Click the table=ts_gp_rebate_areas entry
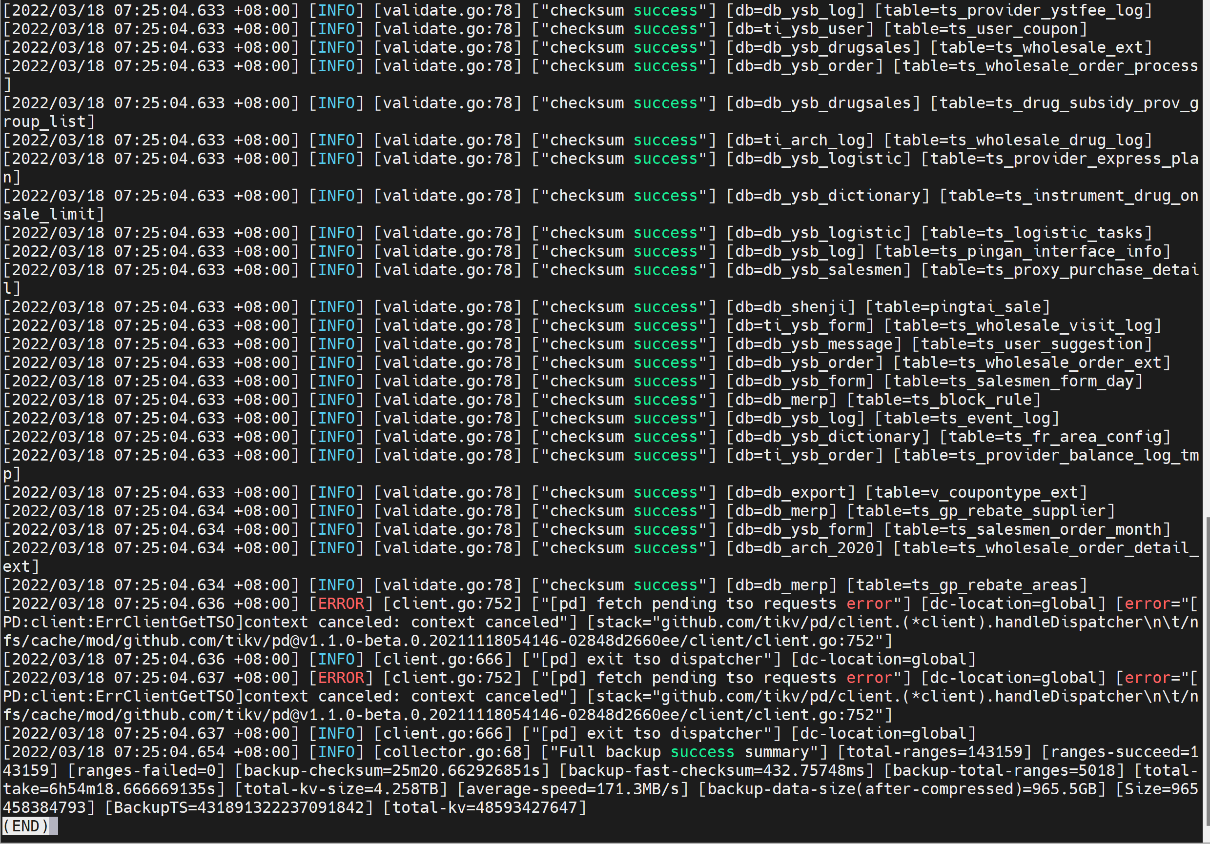1210x845 pixels. pos(966,585)
